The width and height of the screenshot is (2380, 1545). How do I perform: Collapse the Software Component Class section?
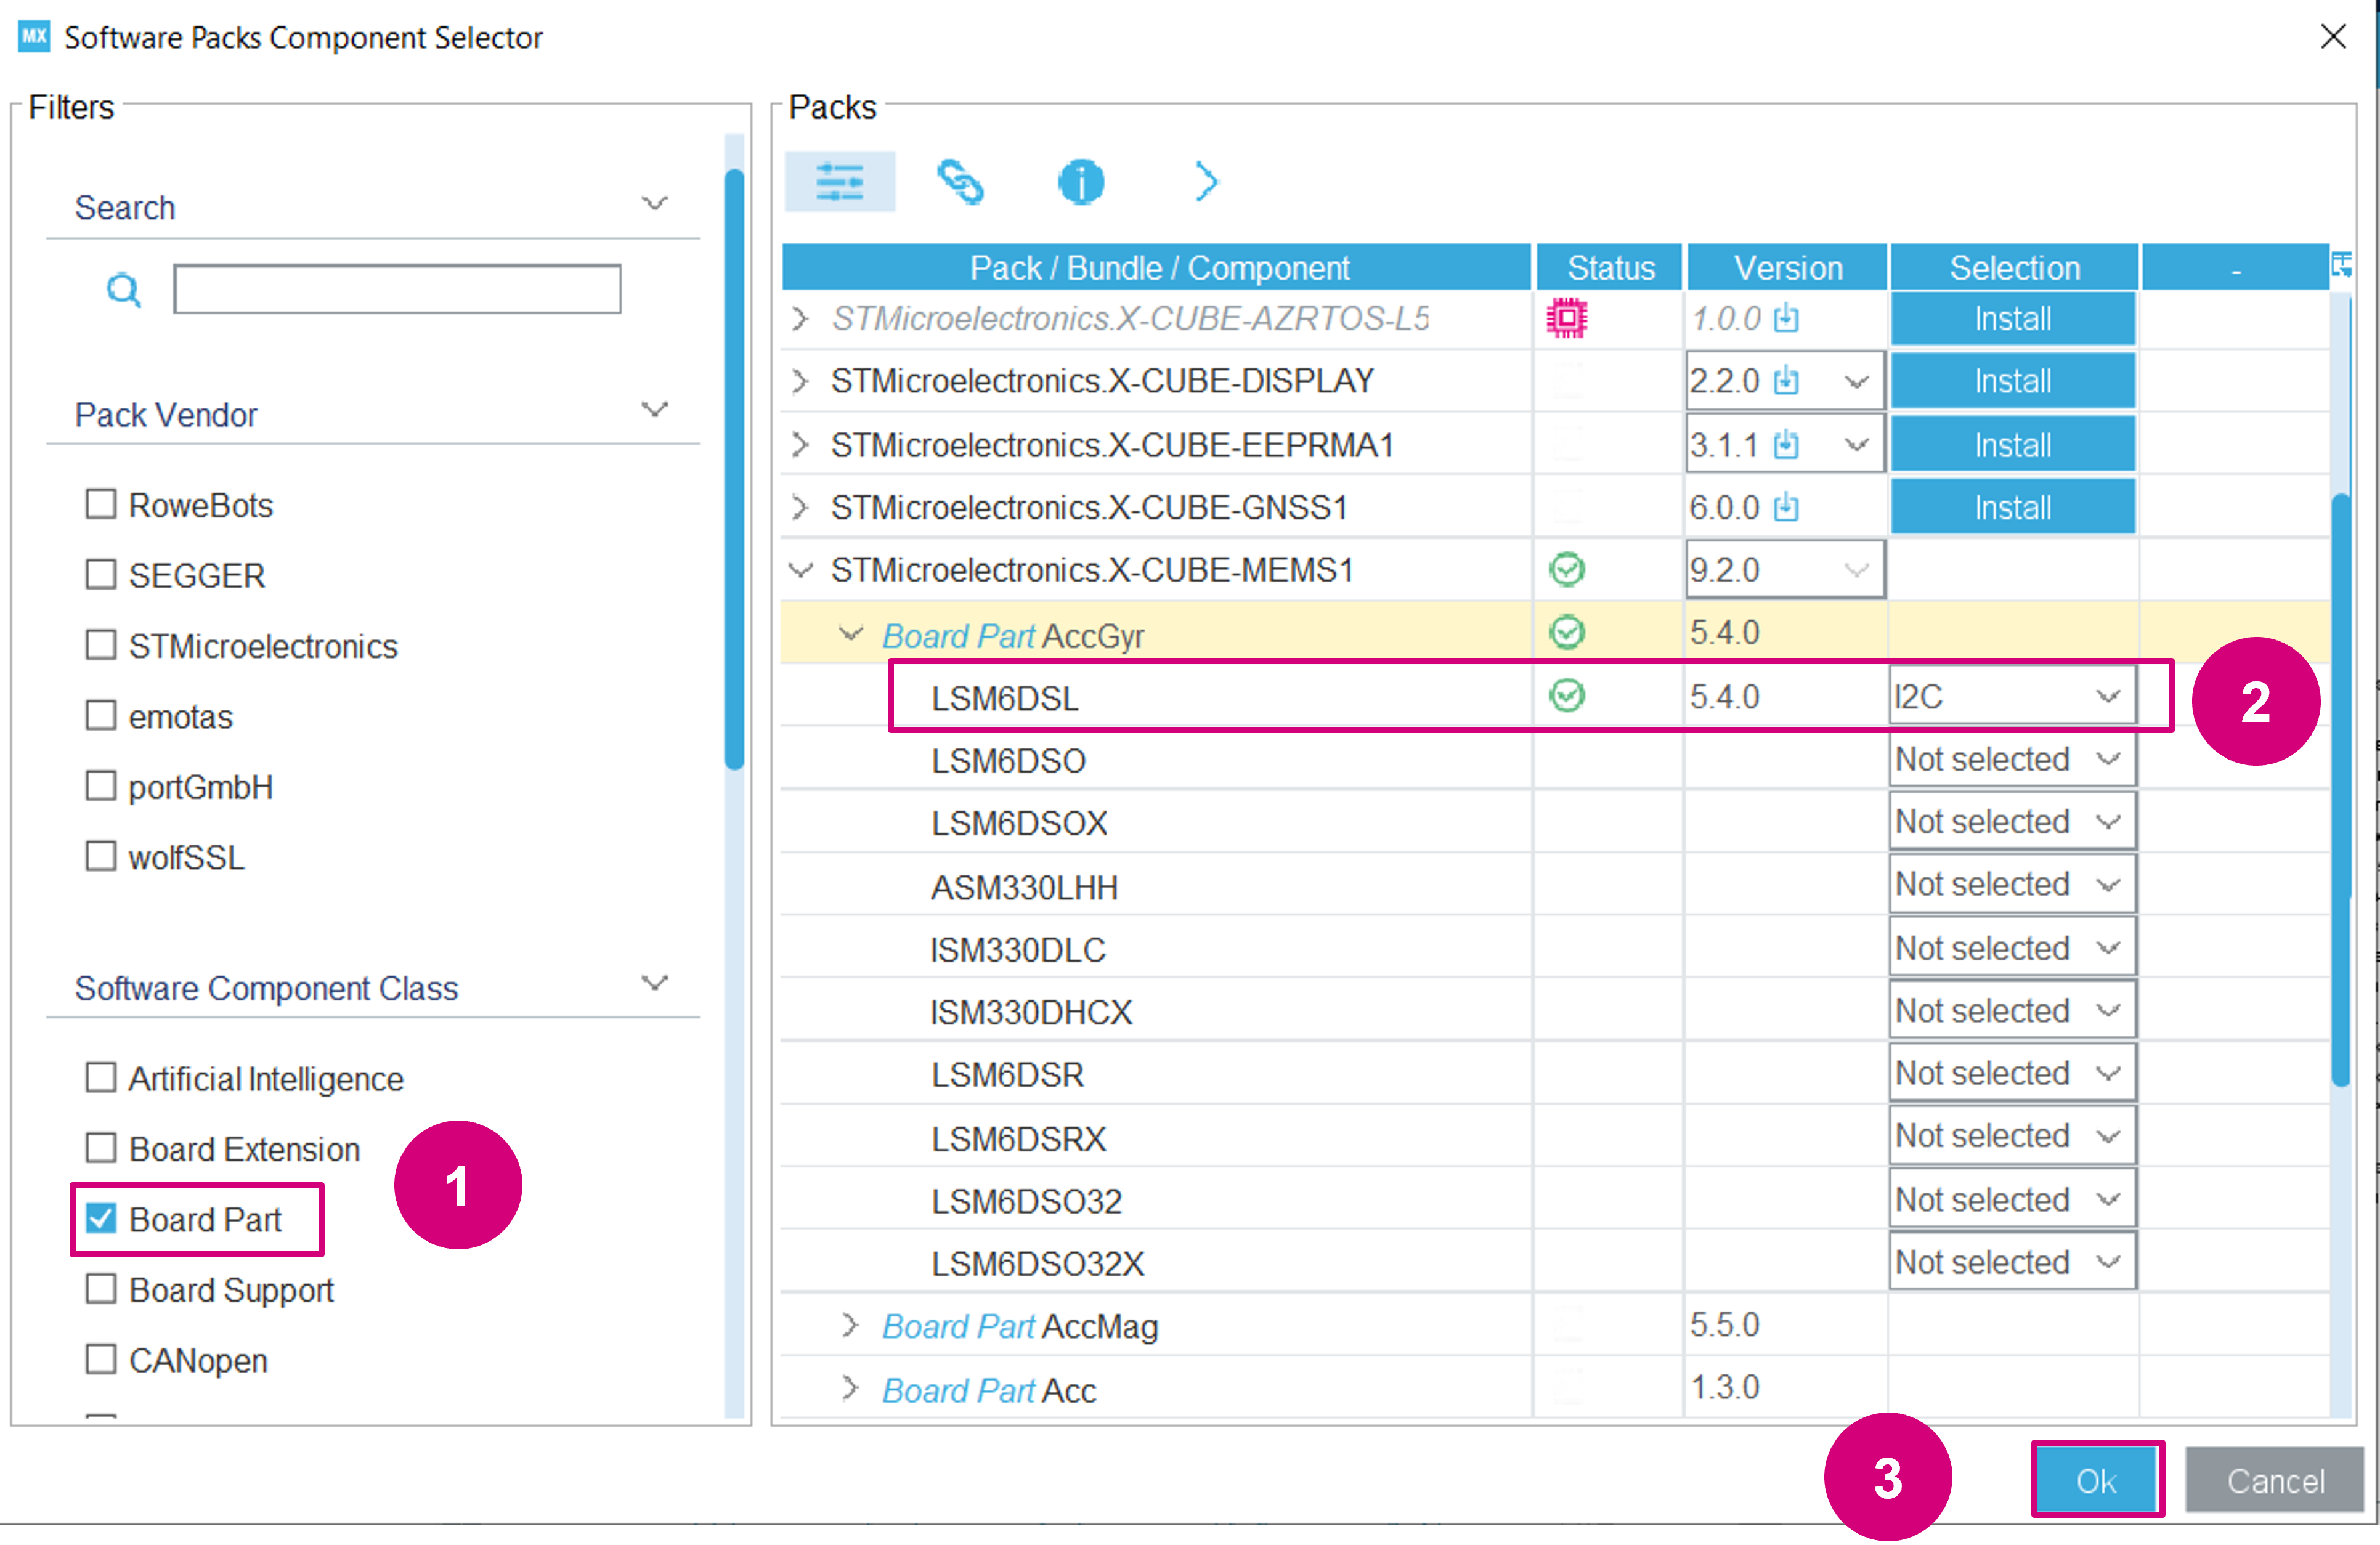(655, 983)
